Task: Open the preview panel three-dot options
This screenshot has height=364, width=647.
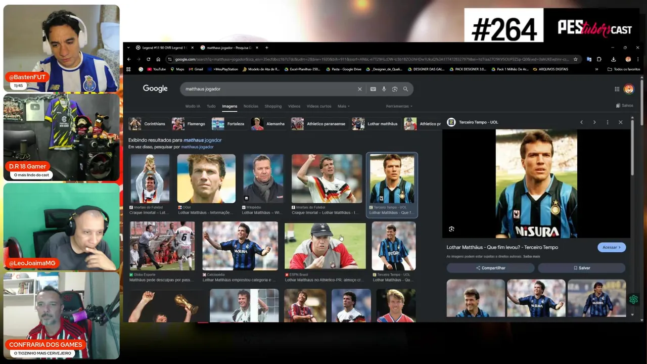Action: coord(608,122)
